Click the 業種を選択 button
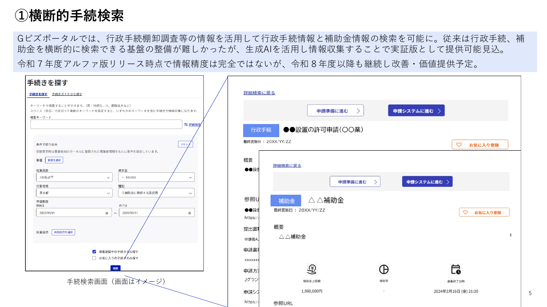This screenshot has width=547, height=307. (x=54, y=160)
